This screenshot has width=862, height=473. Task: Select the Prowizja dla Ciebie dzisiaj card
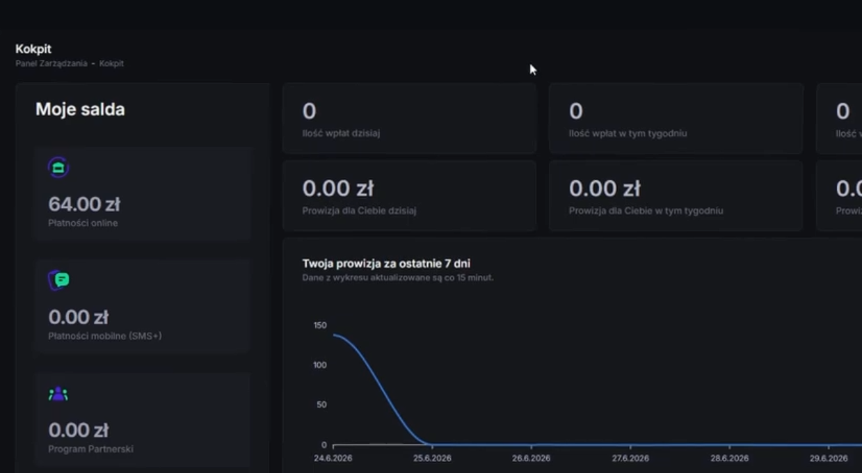[x=409, y=195]
